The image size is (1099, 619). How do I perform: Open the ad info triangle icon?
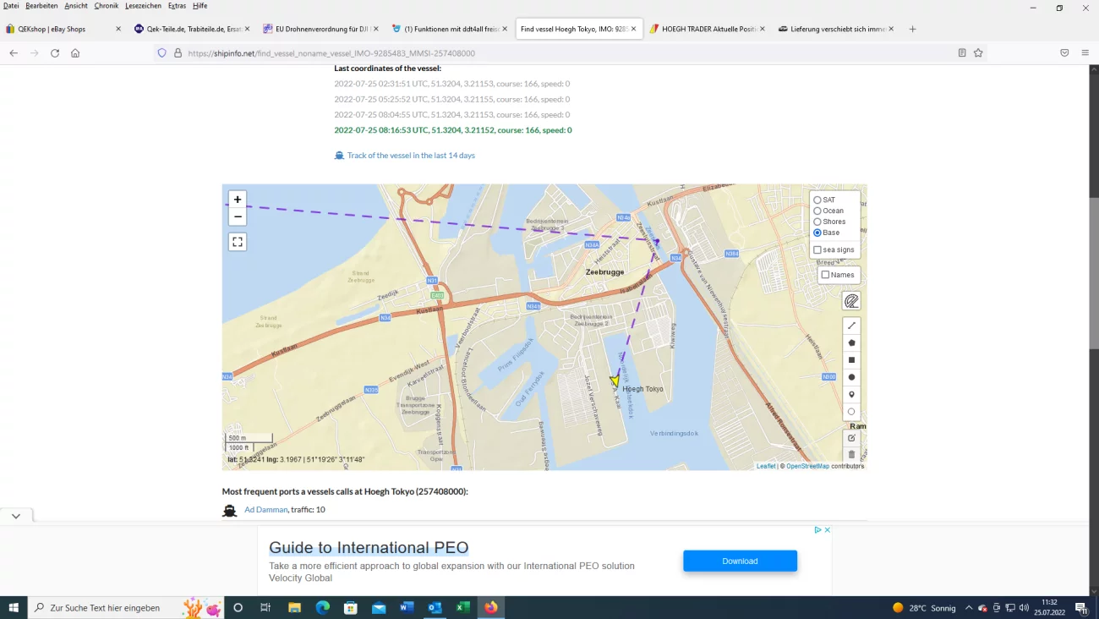(817, 530)
